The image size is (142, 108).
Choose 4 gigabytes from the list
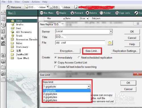(67, 100)
